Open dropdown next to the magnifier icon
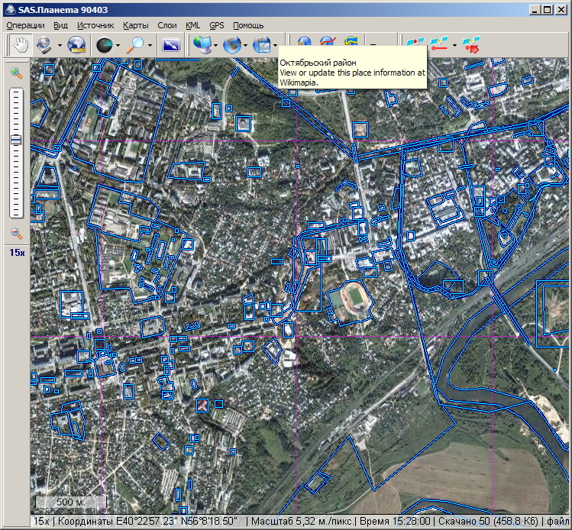This screenshot has width=572, height=530. pos(150,46)
